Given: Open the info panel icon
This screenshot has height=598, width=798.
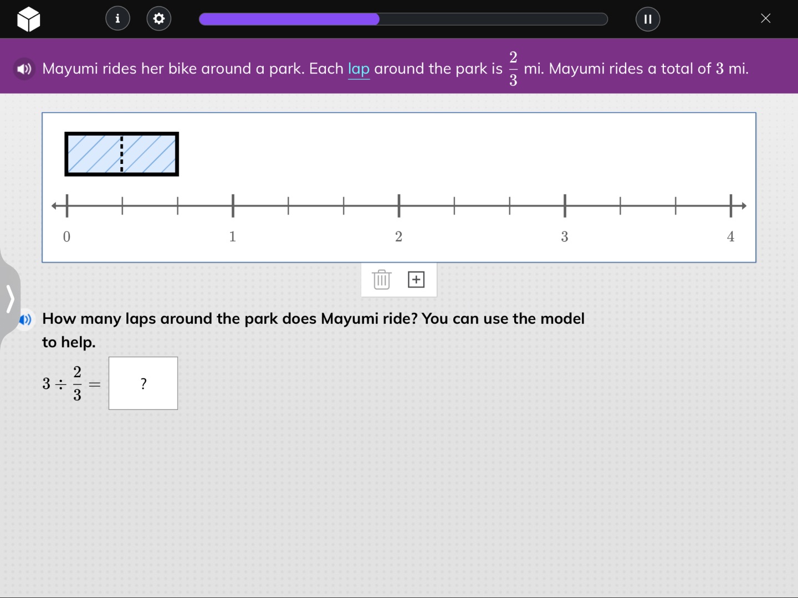Looking at the screenshot, I should tap(117, 19).
